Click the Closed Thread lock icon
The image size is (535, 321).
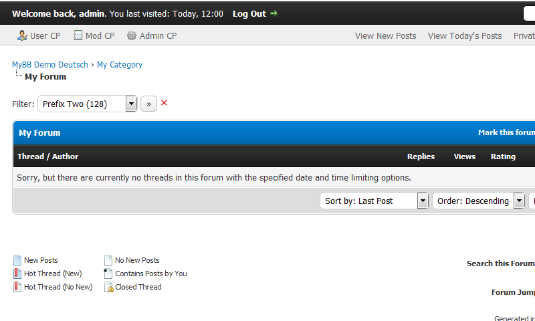pos(108,287)
